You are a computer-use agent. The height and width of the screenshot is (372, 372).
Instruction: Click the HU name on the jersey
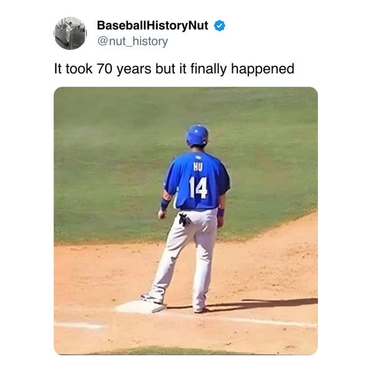(198, 168)
